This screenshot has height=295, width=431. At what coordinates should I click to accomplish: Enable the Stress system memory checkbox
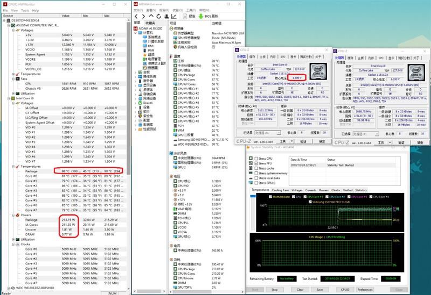(x=256, y=173)
